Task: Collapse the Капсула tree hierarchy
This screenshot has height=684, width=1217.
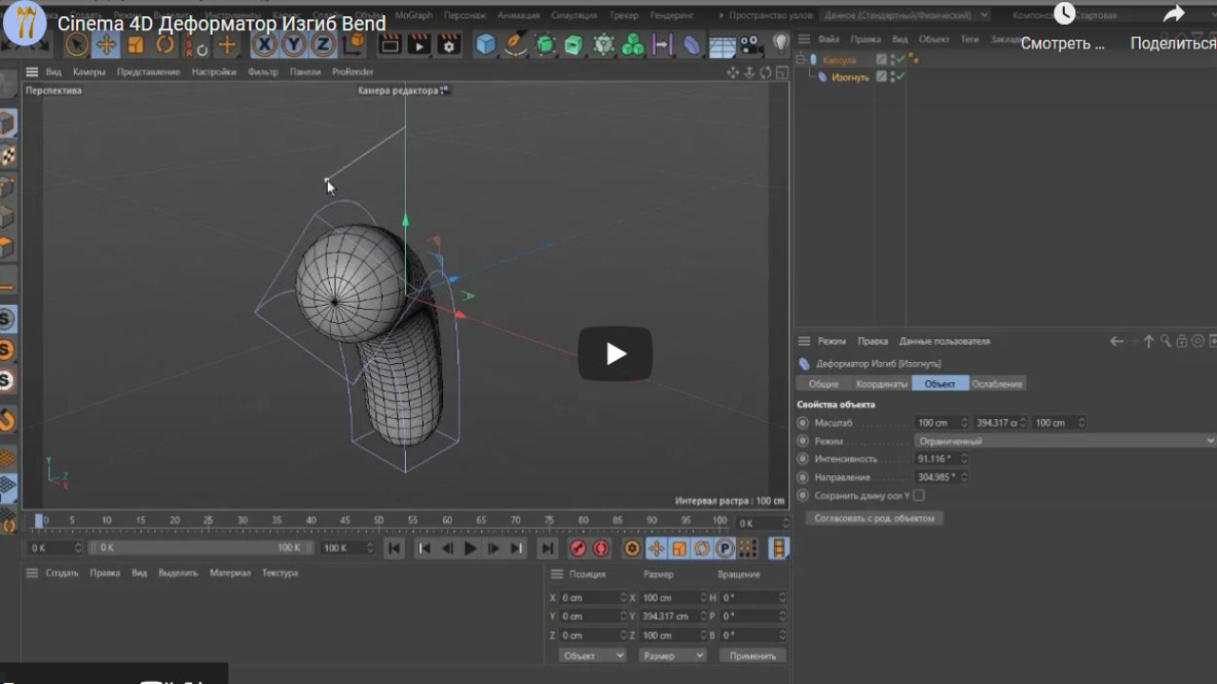Action: [801, 60]
